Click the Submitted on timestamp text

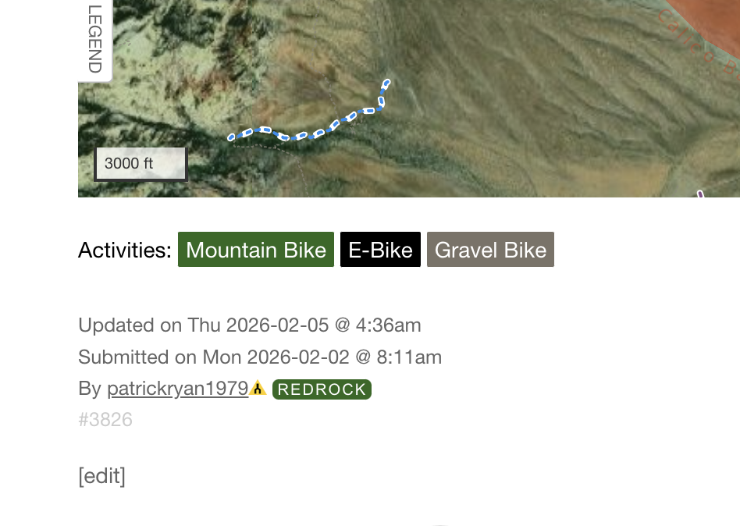point(259,357)
